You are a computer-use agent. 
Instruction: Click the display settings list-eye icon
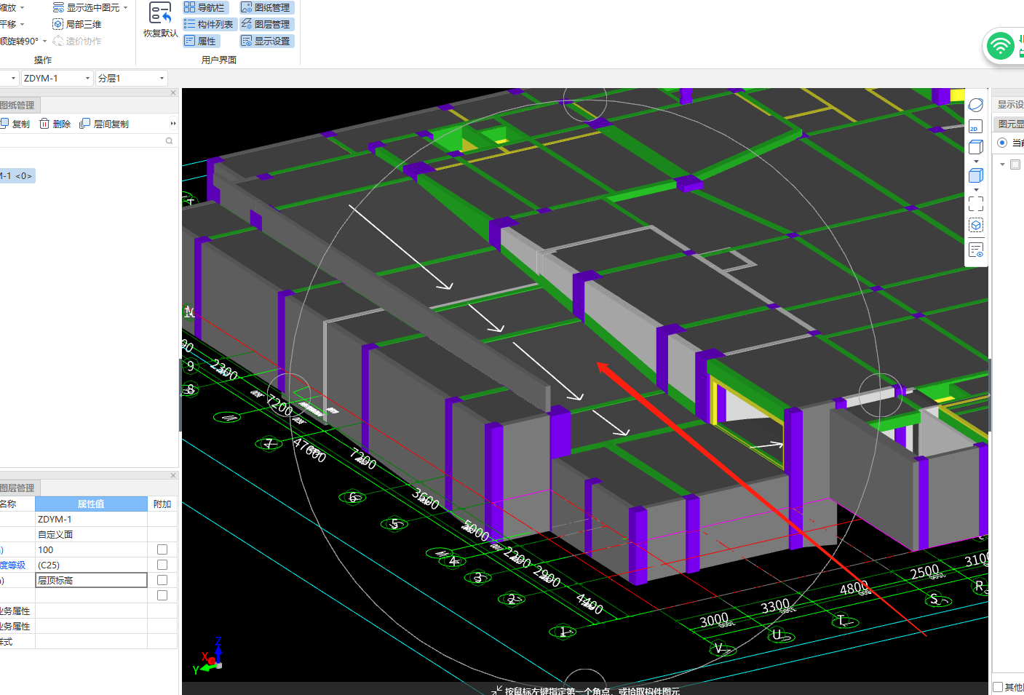(976, 250)
